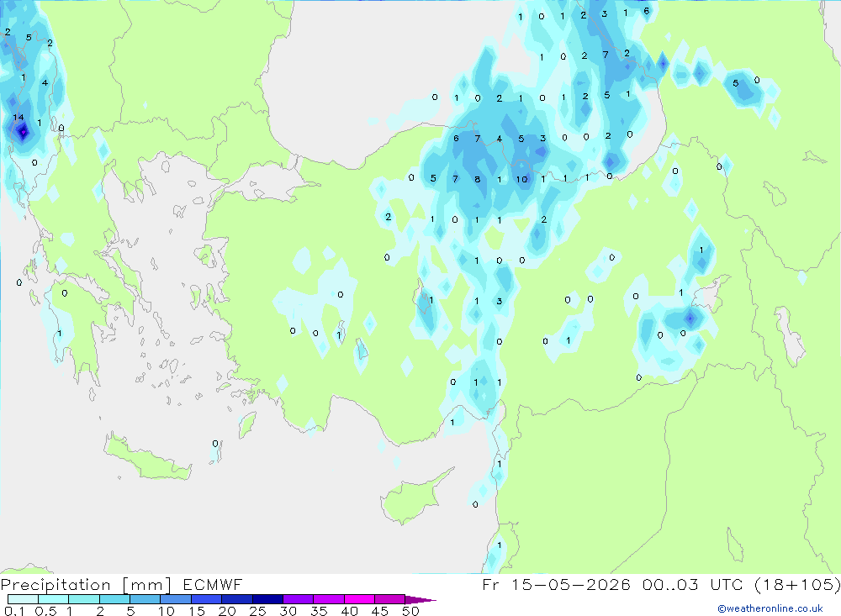Pick the 40–45 mm magenta legend box
The height and width of the screenshot is (616, 841).
(x=359, y=599)
